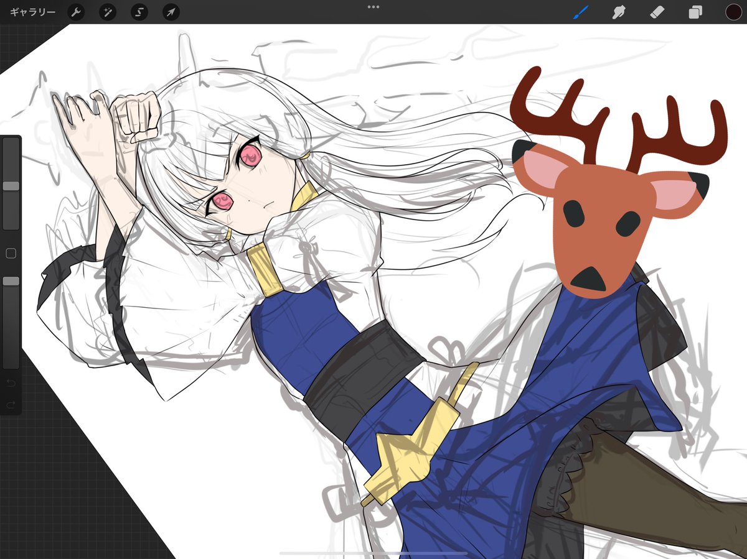Tap the home indicator bar at bottom
The width and height of the screenshot is (747, 559).
[374, 553]
